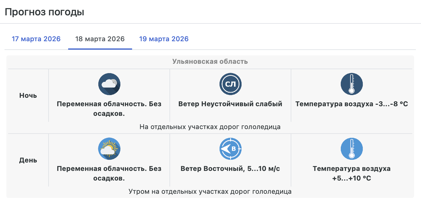The image size is (421, 207).
Task: Click the Ветер Восточный 5...10 м/с text
Action: pyautogui.click(x=230, y=169)
